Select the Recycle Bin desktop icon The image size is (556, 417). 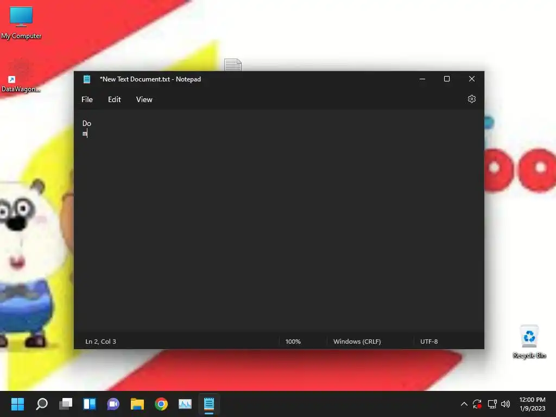529,342
